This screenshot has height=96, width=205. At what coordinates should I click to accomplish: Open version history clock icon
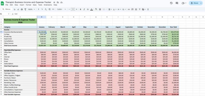[x=171, y=3]
